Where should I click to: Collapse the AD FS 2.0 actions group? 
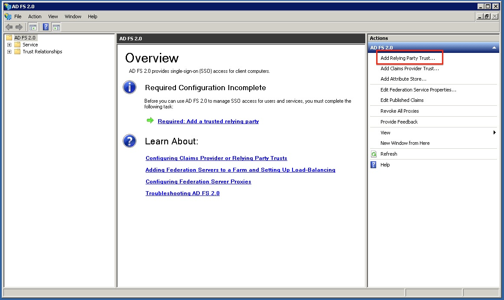(x=495, y=48)
